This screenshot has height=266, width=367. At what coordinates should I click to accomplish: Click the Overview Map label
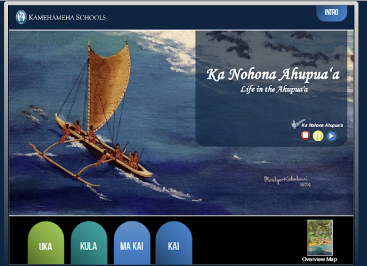(319, 259)
